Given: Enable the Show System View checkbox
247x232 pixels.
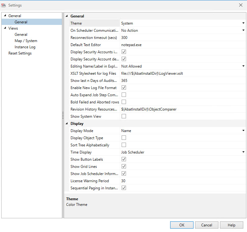Looking at the screenshot, I should (124, 116).
